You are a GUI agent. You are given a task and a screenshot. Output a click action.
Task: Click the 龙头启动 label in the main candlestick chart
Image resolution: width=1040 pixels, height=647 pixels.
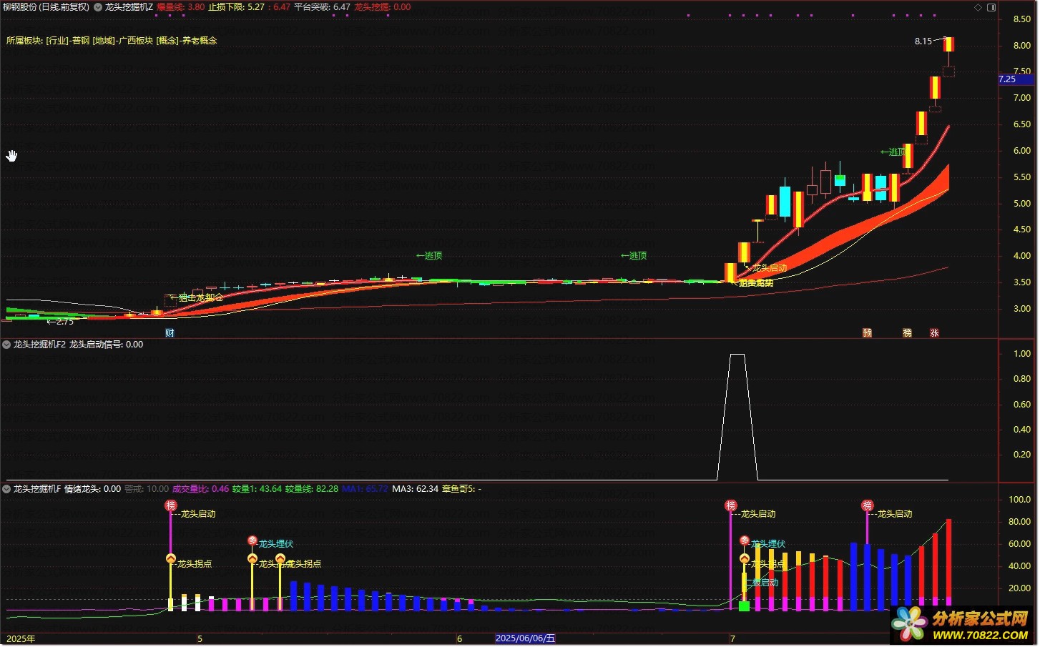click(x=769, y=268)
